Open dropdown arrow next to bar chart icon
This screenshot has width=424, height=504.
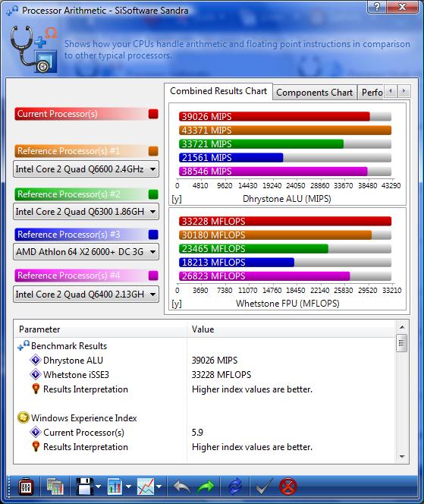coord(128,487)
